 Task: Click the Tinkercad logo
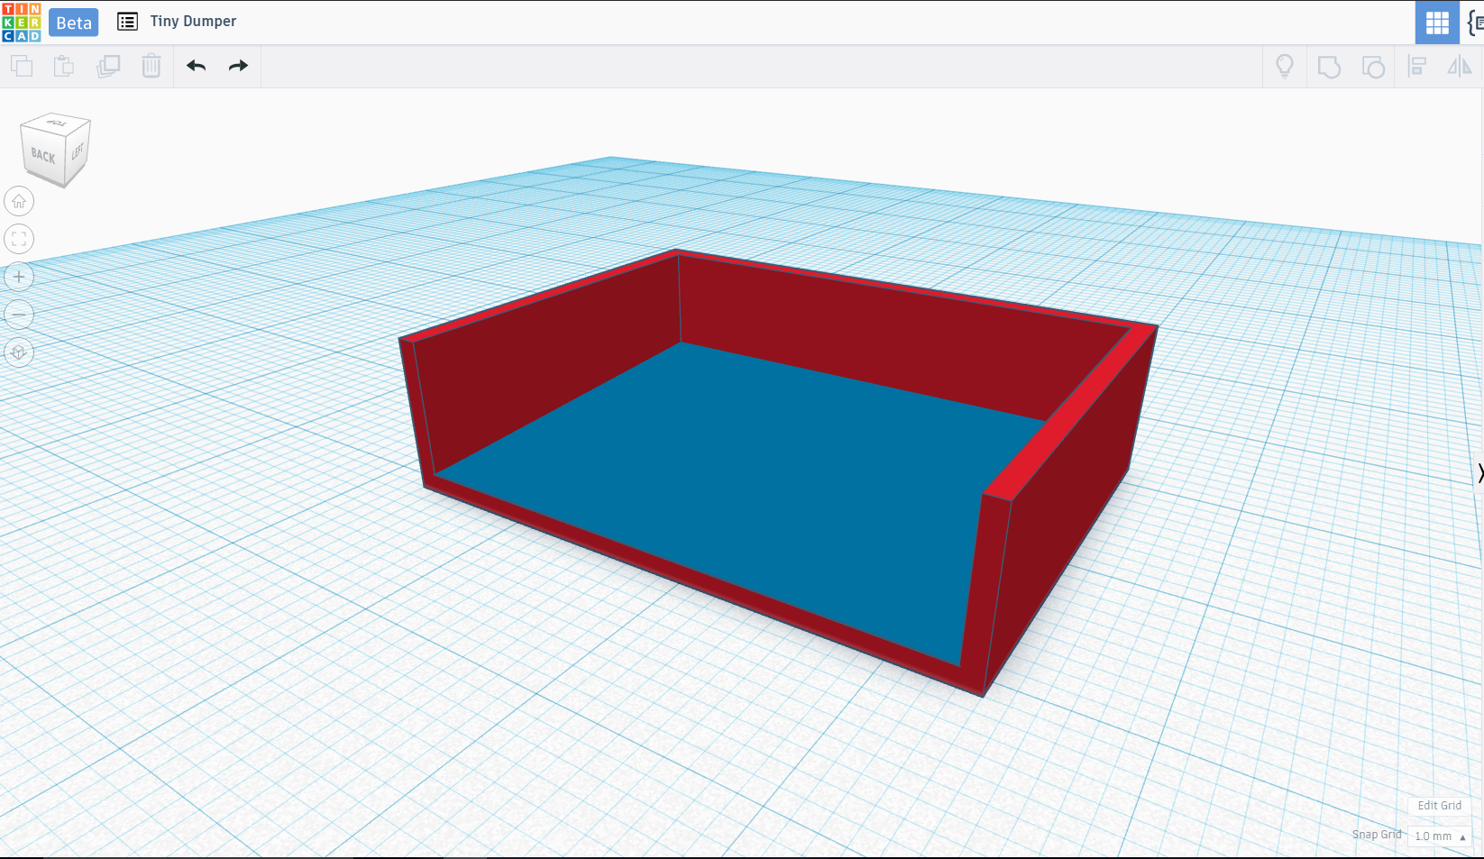pos(21,23)
